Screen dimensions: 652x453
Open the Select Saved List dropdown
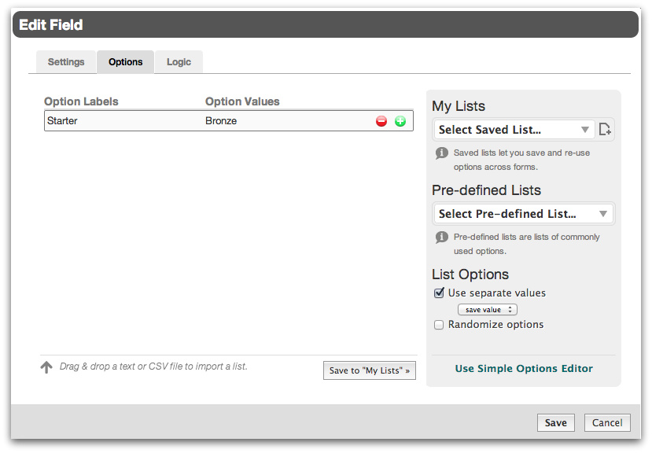point(514,130)
